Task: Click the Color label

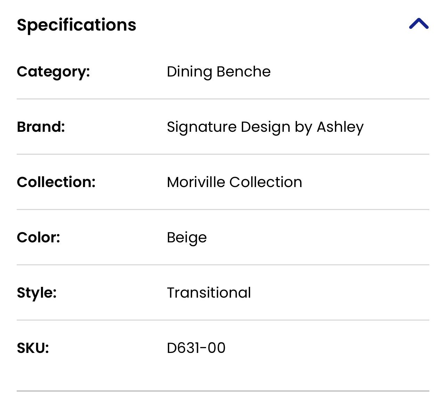Action: [x=38, y=237]
